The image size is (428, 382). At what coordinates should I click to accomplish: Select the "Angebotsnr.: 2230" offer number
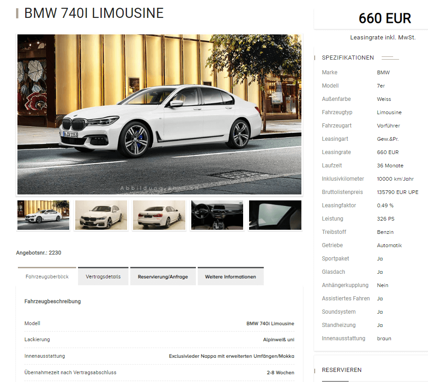tap(39, 253)
